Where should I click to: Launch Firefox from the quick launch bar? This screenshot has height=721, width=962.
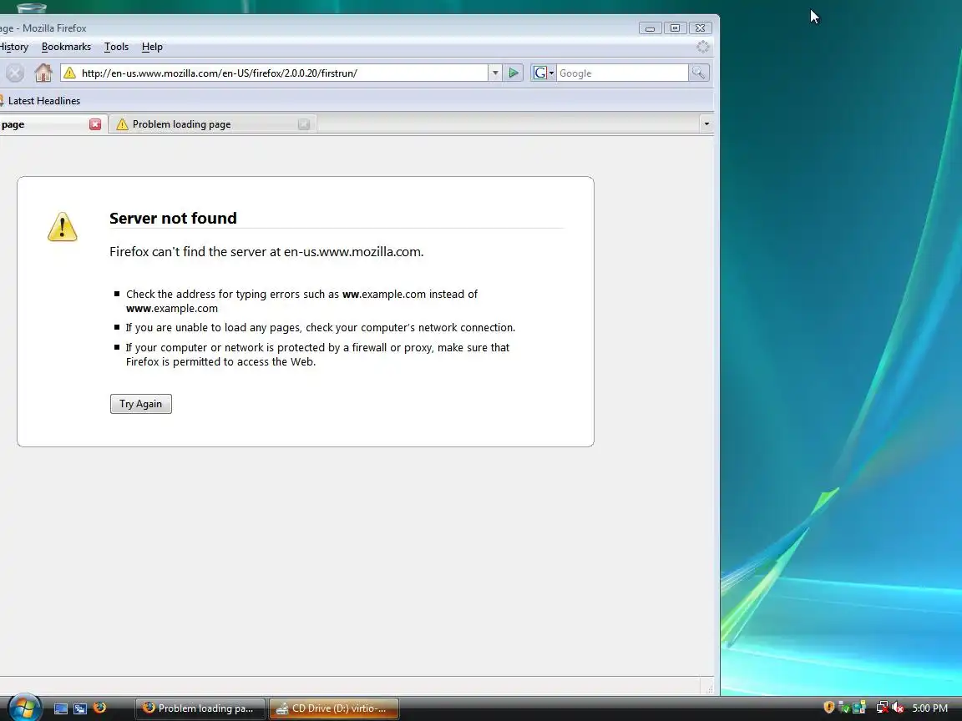coord(99,708)
